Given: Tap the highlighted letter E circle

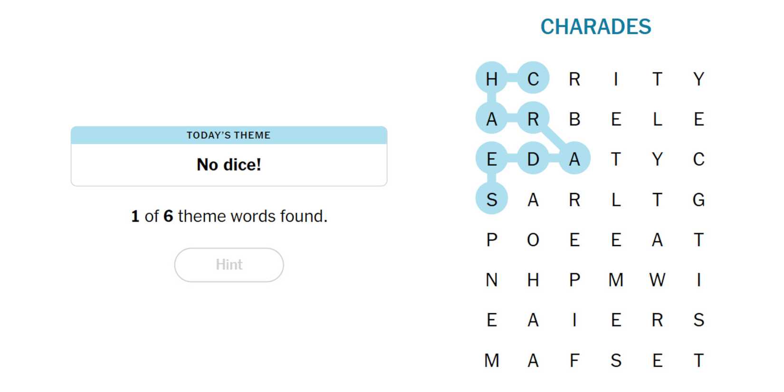Looking at the screenshot, I should [491, 159].
